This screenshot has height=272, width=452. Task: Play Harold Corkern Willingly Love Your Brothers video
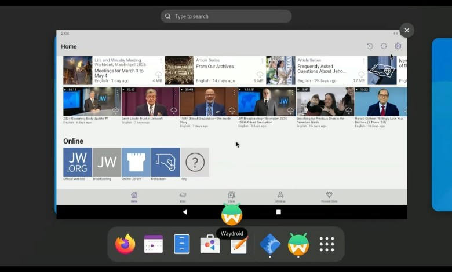381,102
